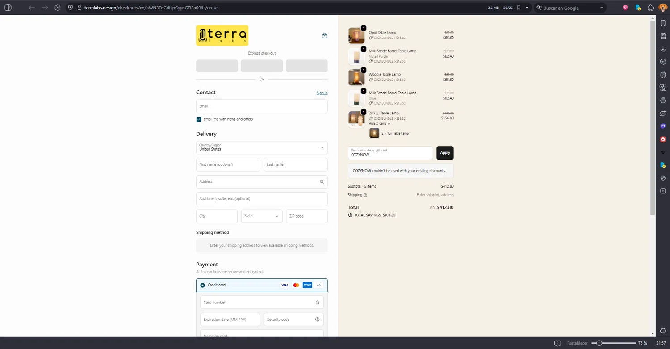Click the Woogie Table Lamp thumbnail

pyautogui.click(x=356, y=77)
